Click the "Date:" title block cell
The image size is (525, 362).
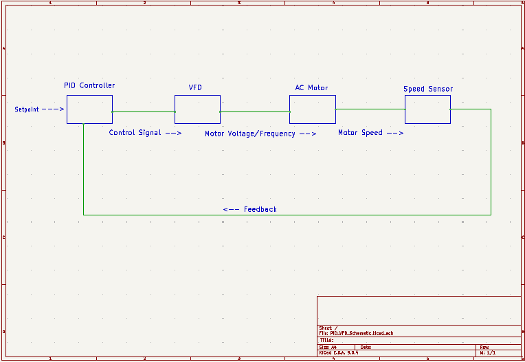click(x=366, y=348)
